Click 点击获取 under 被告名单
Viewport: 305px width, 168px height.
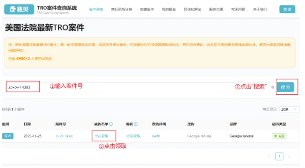101,136
